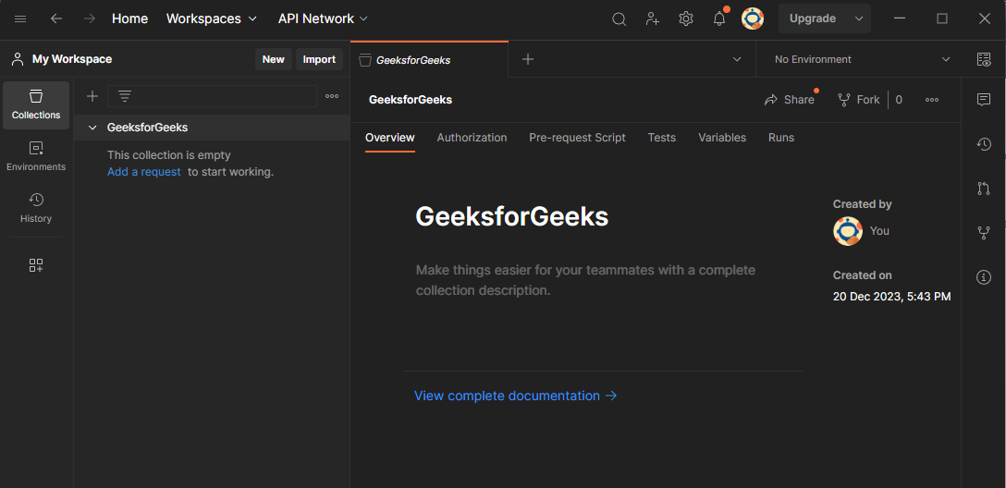This screenshot has height=488, width=1006.
Task: Open the Collections sidebar panel
Action: [x=36, y=104]
